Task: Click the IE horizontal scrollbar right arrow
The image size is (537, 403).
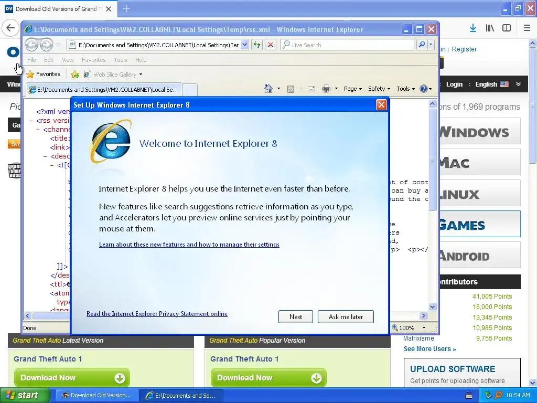Action: [423, 315]
